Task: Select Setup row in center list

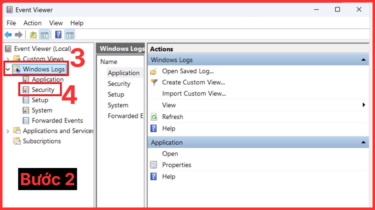Action: 116,94
